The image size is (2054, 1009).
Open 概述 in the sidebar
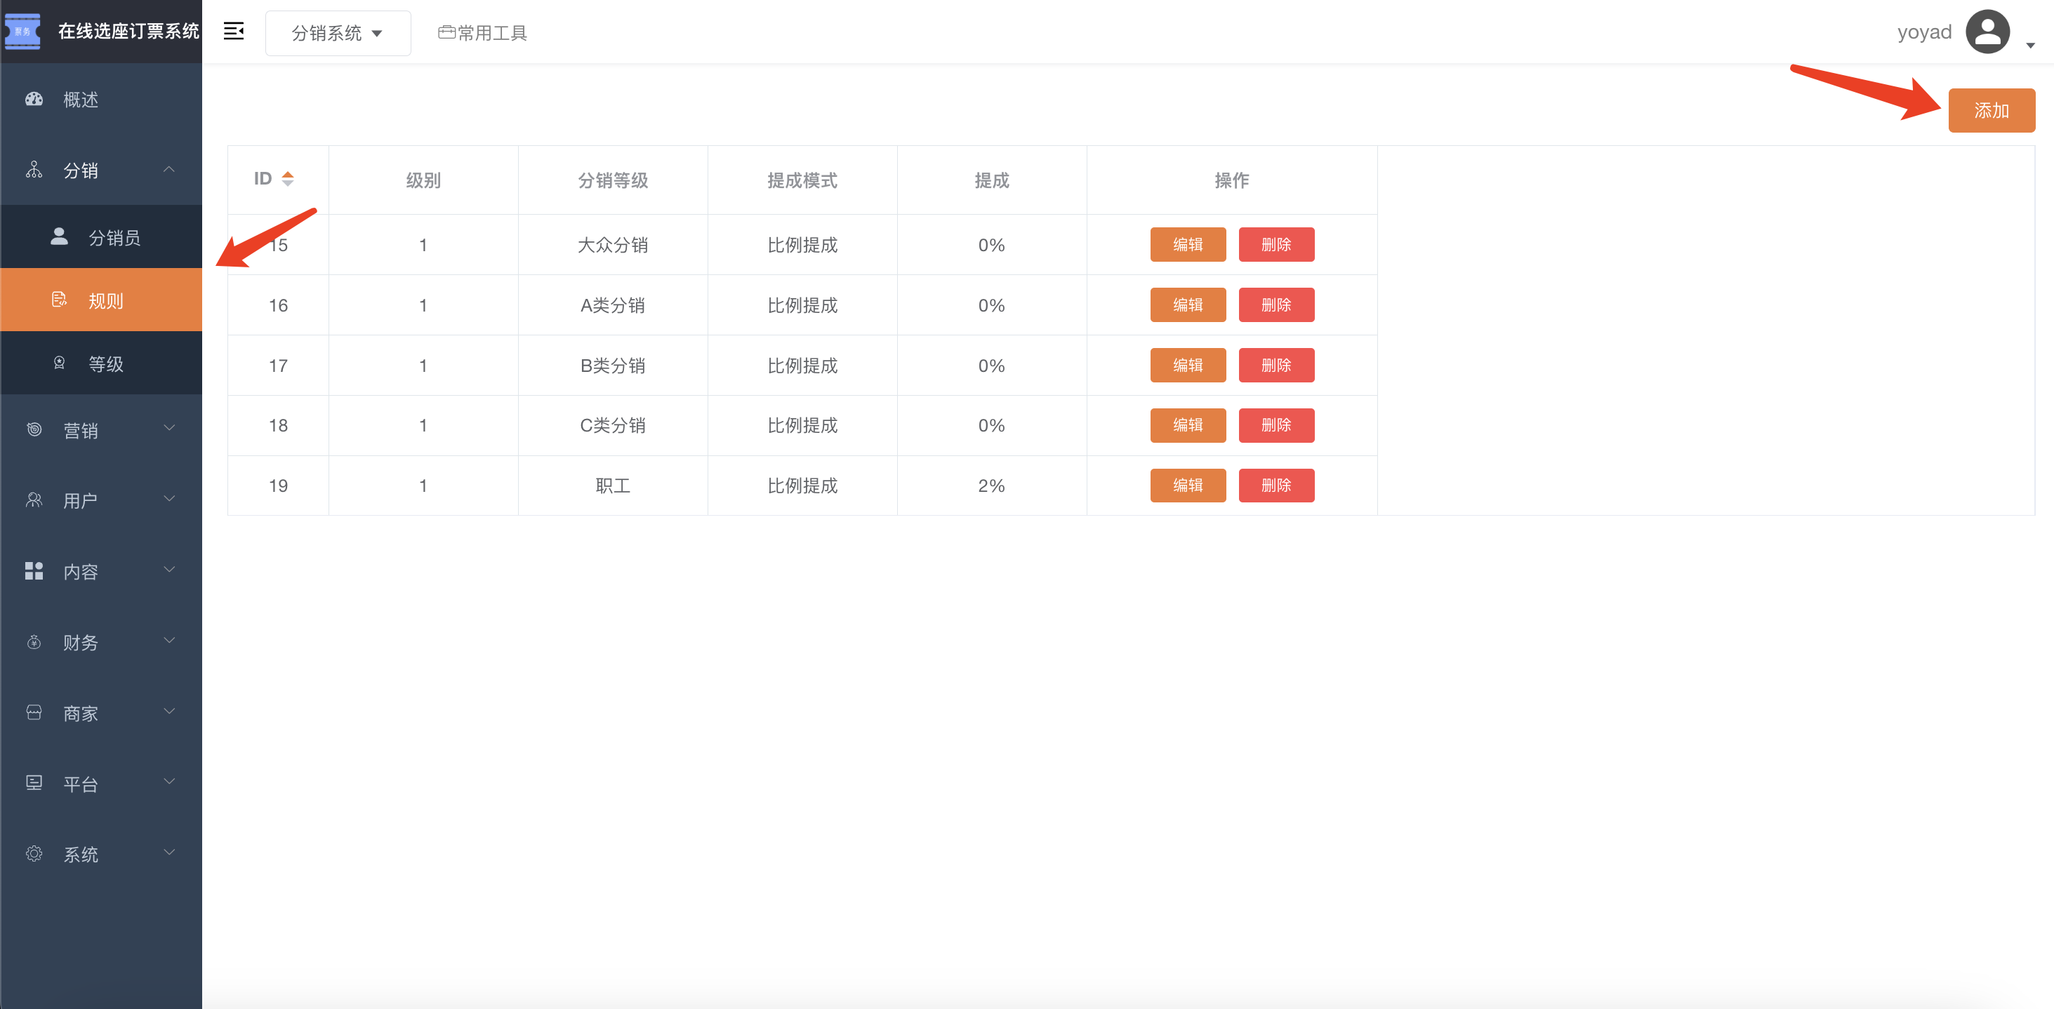click(101, 100)
